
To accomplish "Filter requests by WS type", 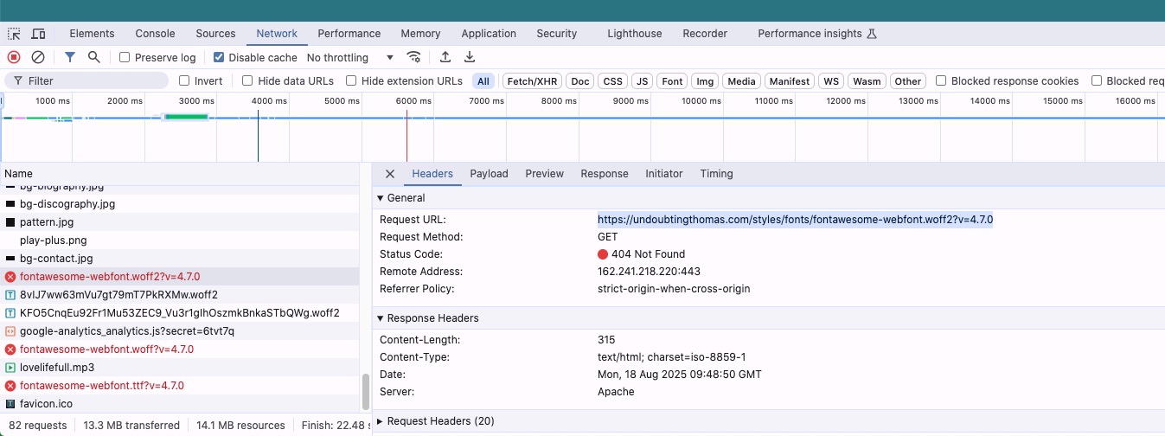I will coord(831,81).
